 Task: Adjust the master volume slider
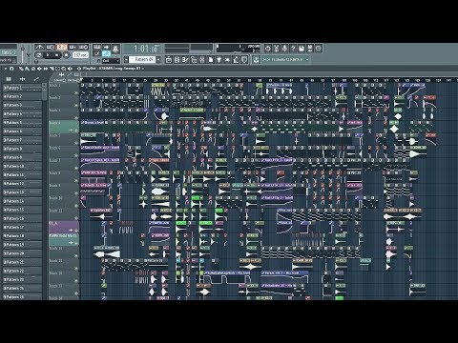(23, 54)
